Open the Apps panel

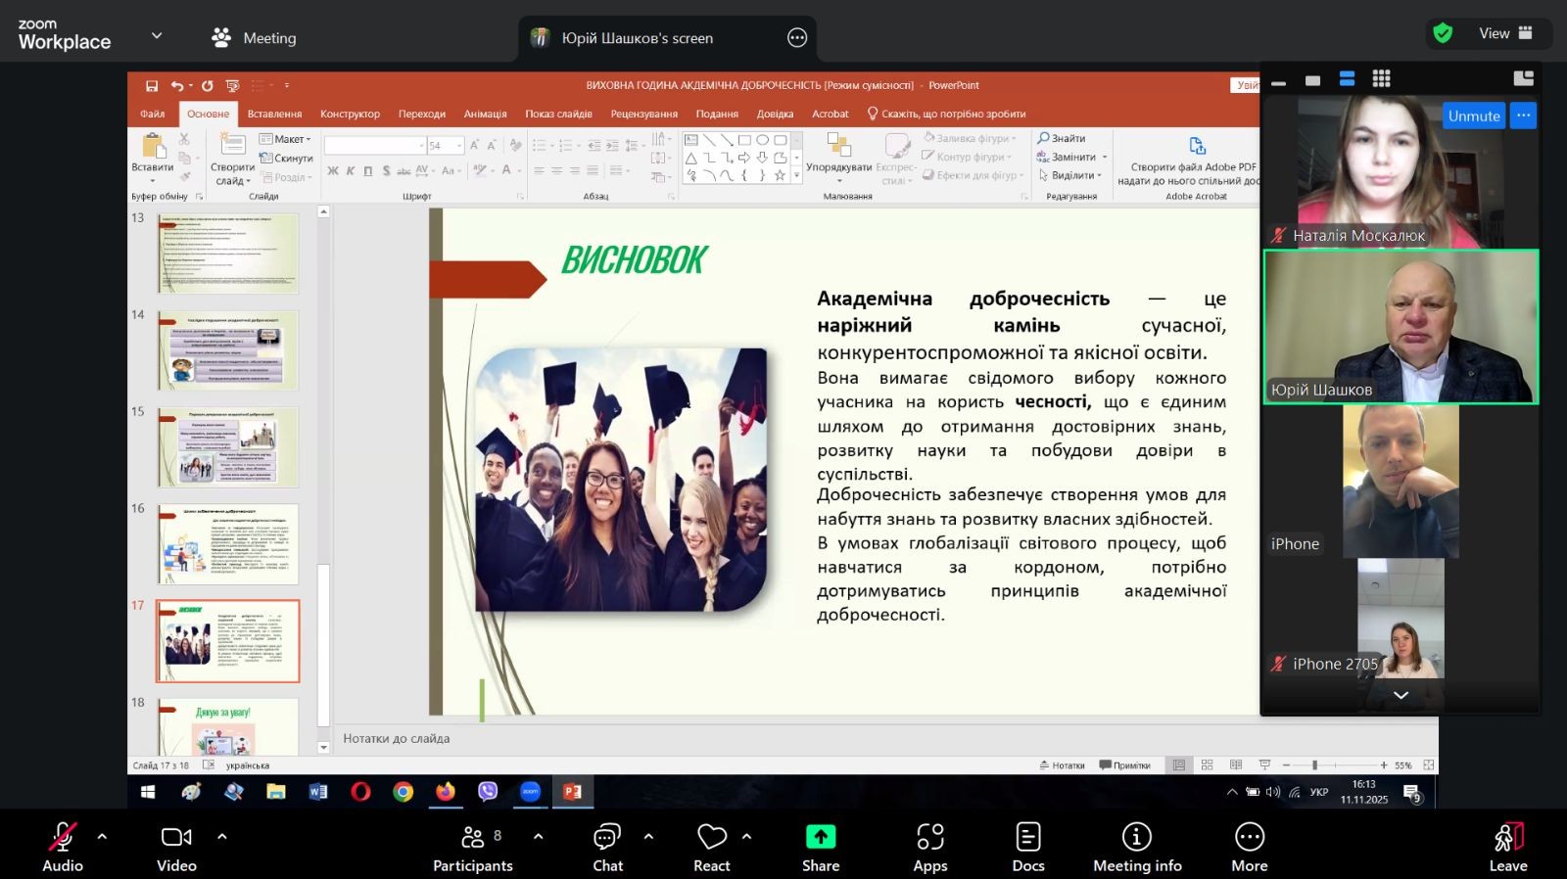point(929,847)
